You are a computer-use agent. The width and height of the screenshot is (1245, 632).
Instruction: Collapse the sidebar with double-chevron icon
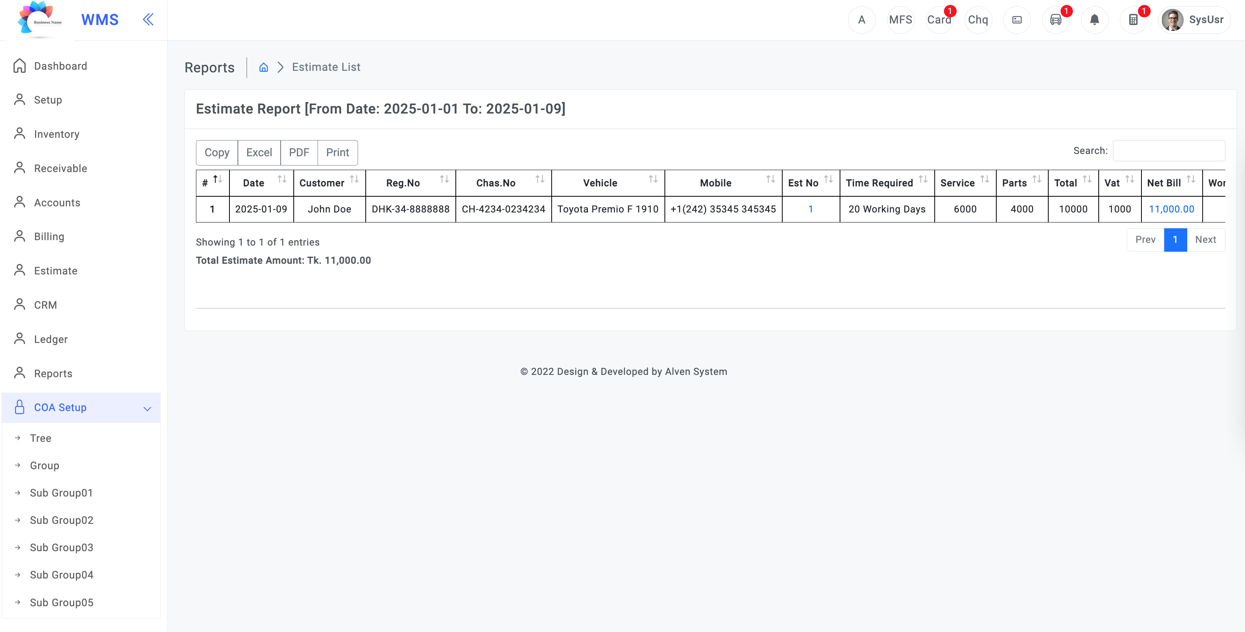point(148,19)
